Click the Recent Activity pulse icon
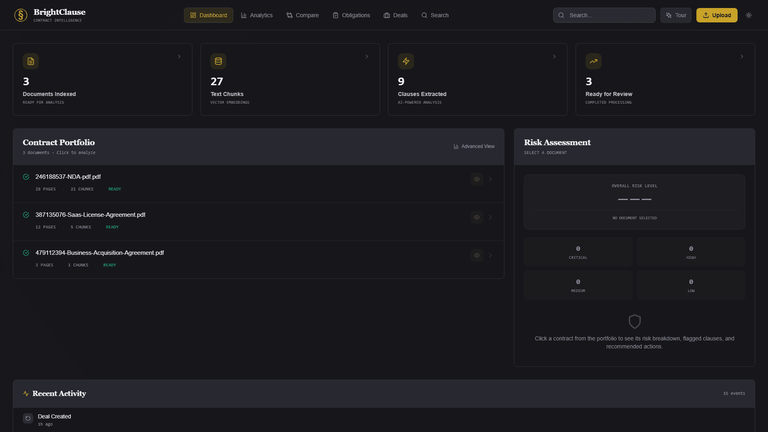Image resolution: width=768 pixels, height=432 pixels. [x=26, y=394]
